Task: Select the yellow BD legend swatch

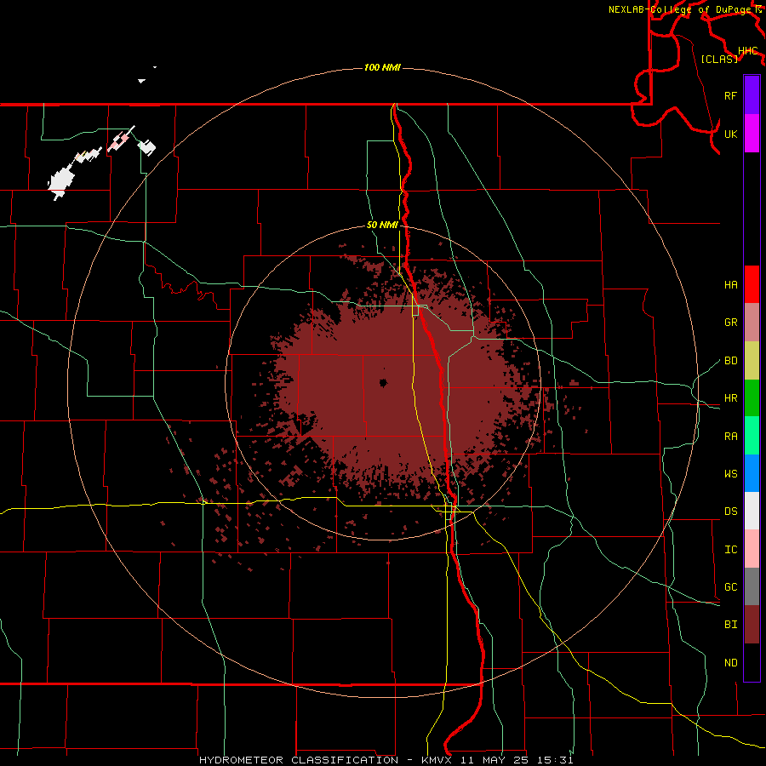Action: [752, 361]
